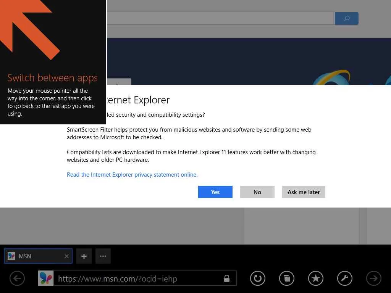Close the MSN tab
The width and height of the screenshot is (391, 293).
coord(66,256)
